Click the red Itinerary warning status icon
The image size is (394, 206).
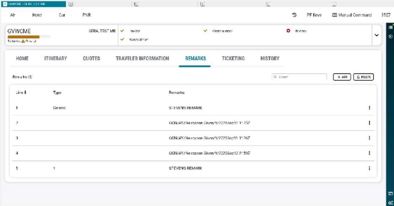coord(288,30)
